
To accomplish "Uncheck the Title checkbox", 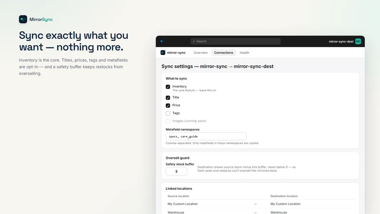I will click(x=168, y=97).
